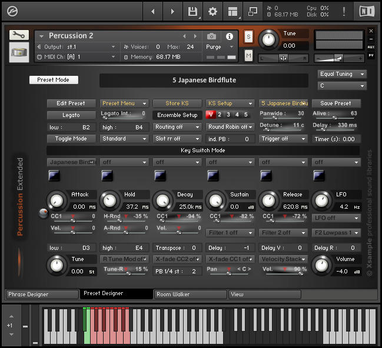Select previous preset arrow next to Percussion 2
Viewport: 382px width, 348px height.
tap(184, 36)
